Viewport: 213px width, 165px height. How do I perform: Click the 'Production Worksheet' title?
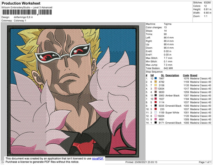(21, 4)
